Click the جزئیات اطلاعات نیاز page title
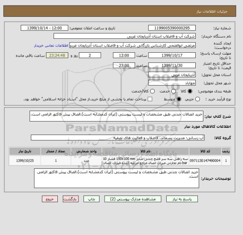 pos(212,12)
